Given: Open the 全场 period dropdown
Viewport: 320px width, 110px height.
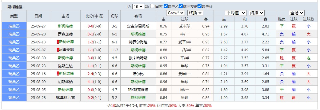Looking at the screenshot, I should [x=297, y=13].
